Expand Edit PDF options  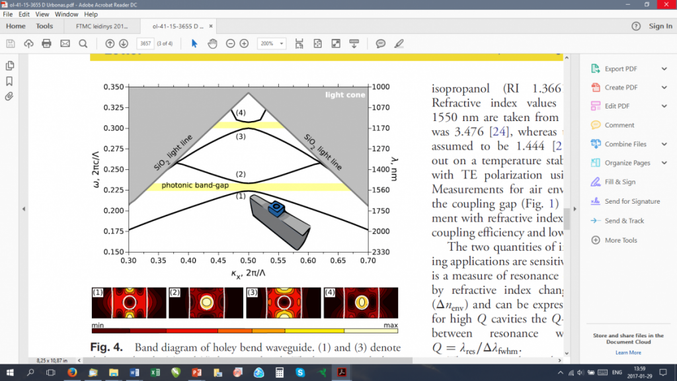coord(664,106)
